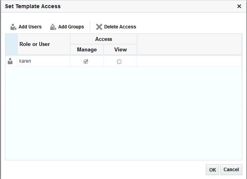The image size is (247, 179).
Task: Click the Access column group header
Action: pos(103,39)
